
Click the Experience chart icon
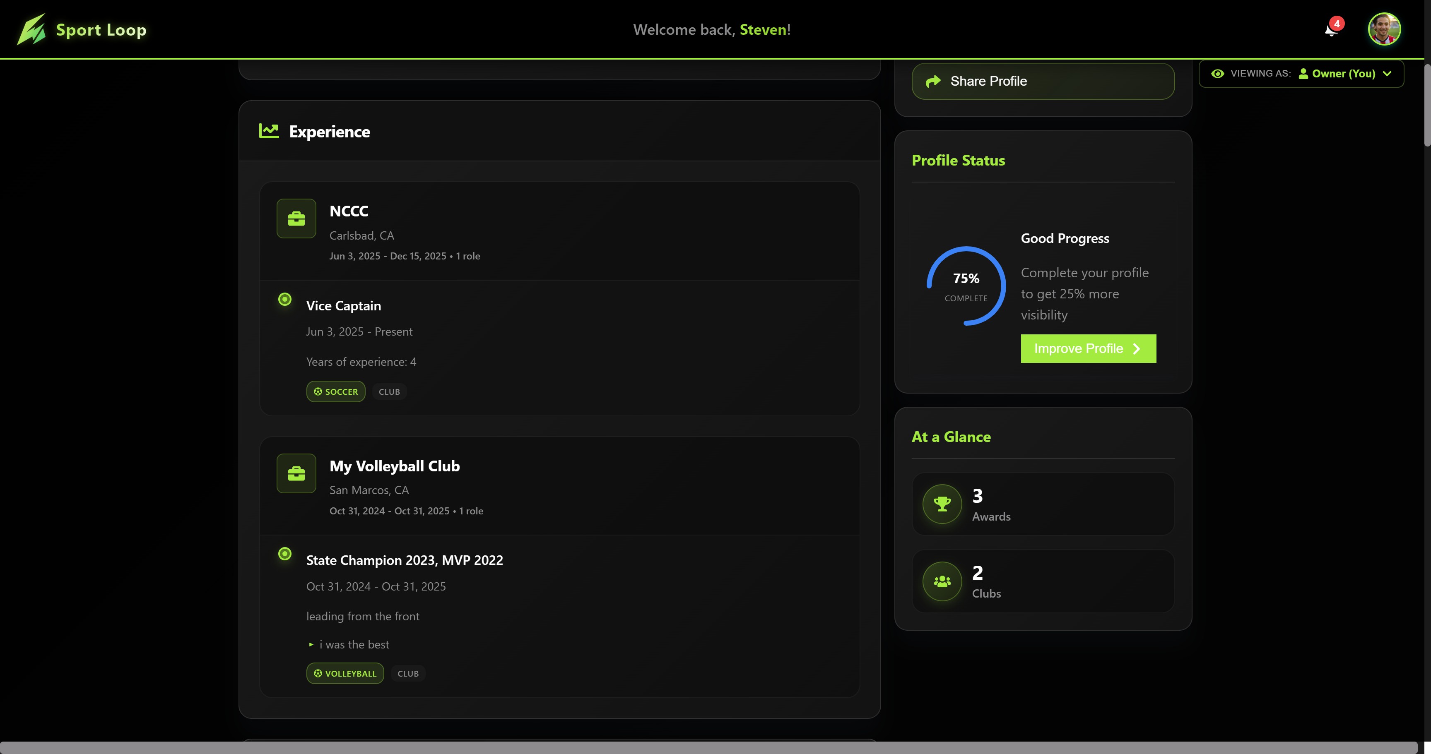(269, 131)
